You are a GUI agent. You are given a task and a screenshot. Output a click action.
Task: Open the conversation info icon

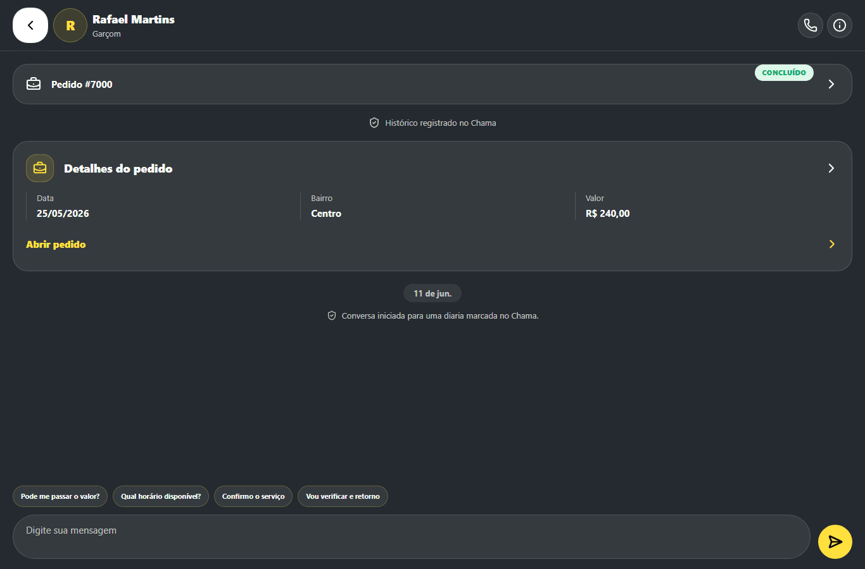(x=840, y=25)
